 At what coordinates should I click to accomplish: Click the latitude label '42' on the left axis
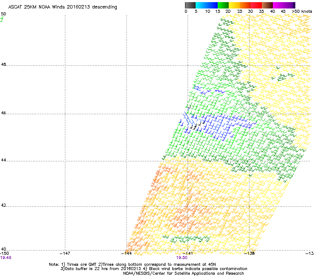(3, 205)
